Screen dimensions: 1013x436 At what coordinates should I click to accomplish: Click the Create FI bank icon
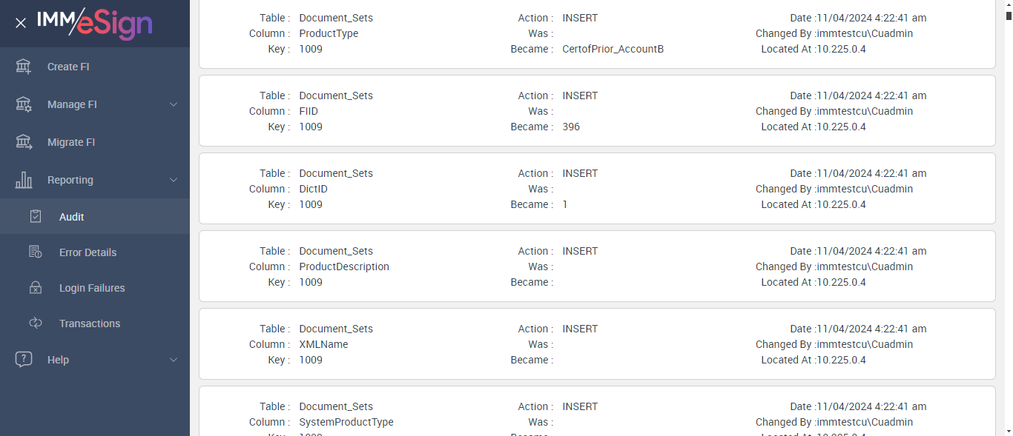(24, 67)
